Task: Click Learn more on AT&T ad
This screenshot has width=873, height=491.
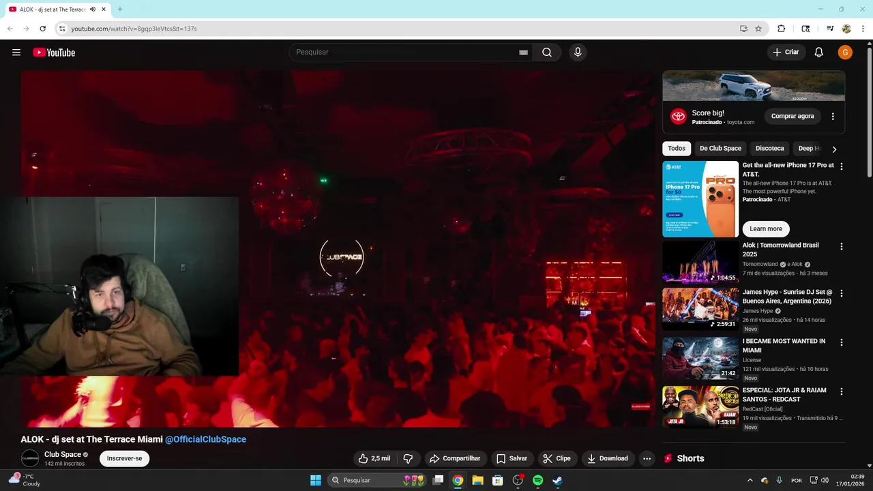Action: (x=766, y=229)
